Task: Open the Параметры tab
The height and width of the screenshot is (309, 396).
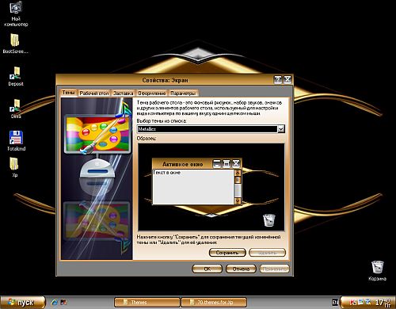Action: click(183, 93)
